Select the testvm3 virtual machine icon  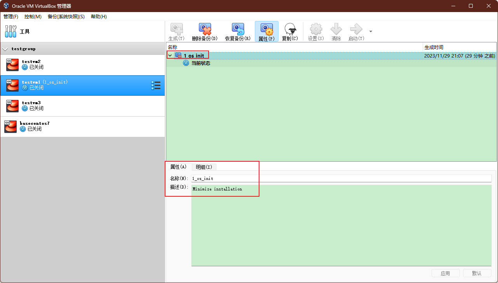(12, 106)
